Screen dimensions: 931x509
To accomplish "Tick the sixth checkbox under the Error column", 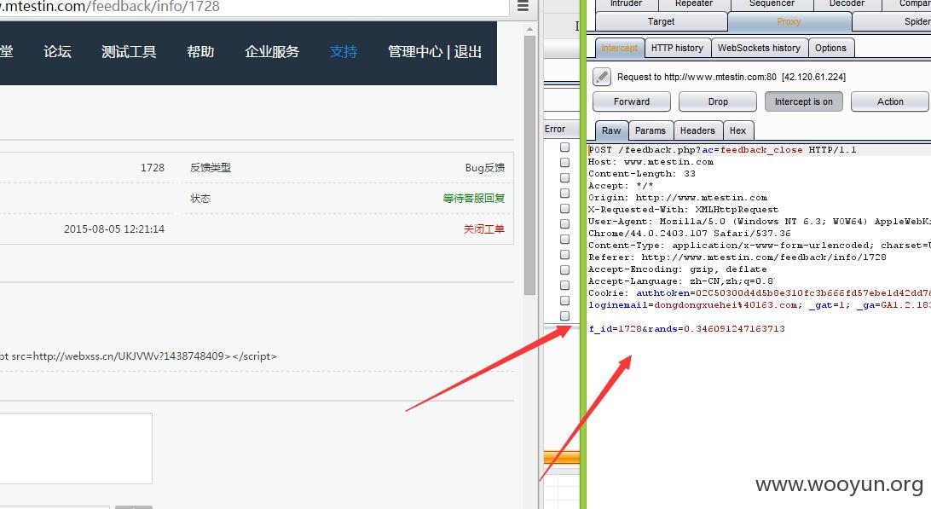I will 564,223.
